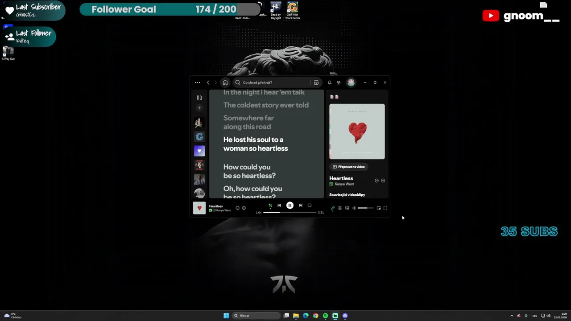Expand Your Library sidebar
Image resolution: width=571 pixels, height=321 pixels.
pos(199,98)
